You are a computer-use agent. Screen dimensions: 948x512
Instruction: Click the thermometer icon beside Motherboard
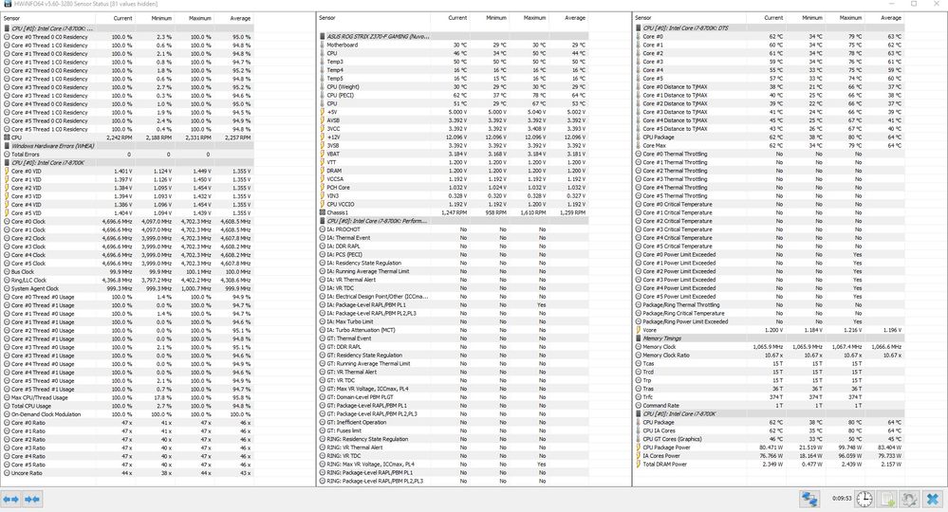(x=323, y=45)
